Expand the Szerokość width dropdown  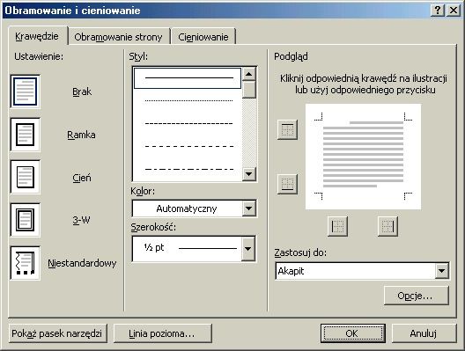pos(248,249)
